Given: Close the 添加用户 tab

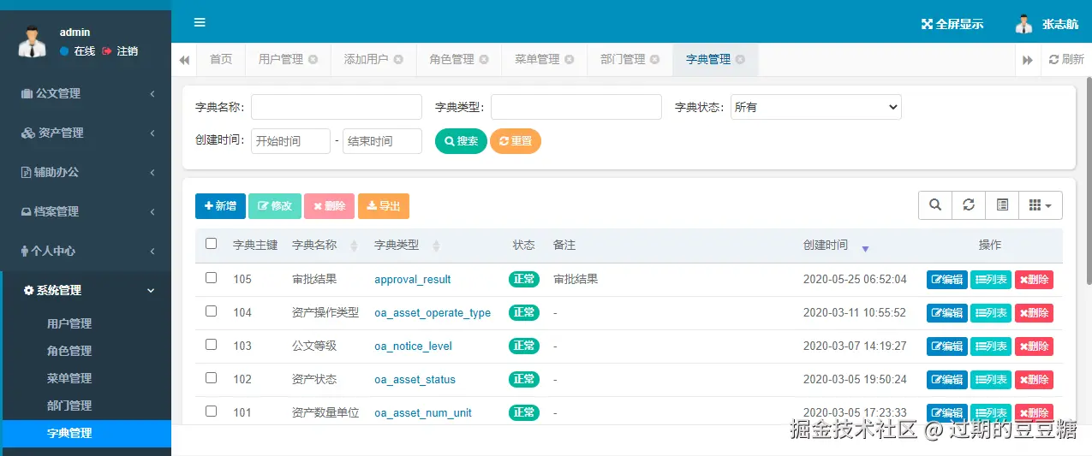Looking at the screenshot, I should [398, 60].
